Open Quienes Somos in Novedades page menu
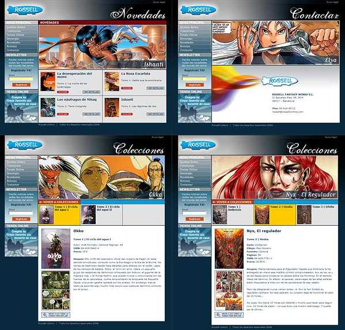This screenshot has width=345, height=330. 16,27
